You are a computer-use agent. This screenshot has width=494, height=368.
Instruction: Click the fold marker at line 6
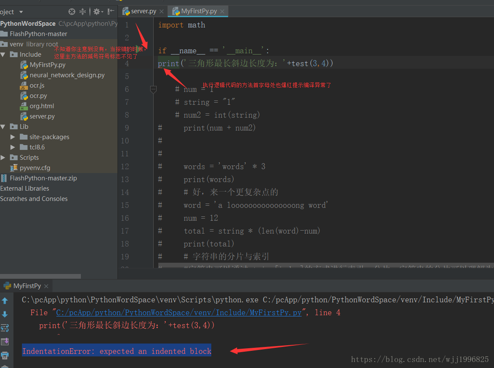click(x=153, y=90)
